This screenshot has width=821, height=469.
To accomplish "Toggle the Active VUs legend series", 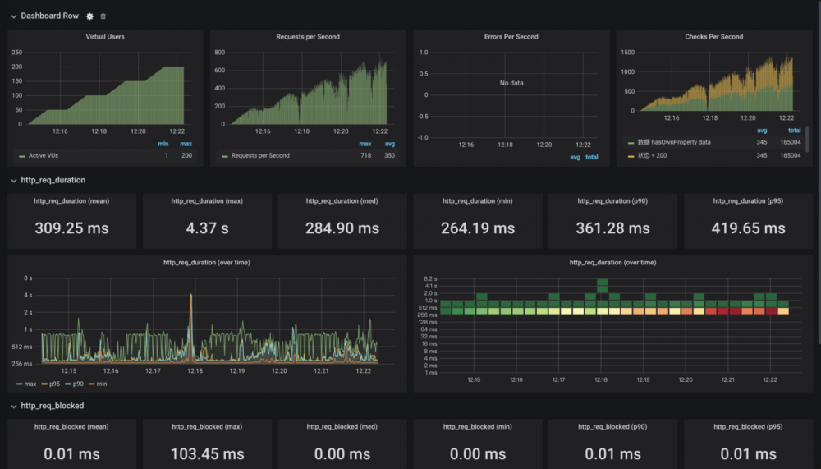I will [x=44, y=155].
